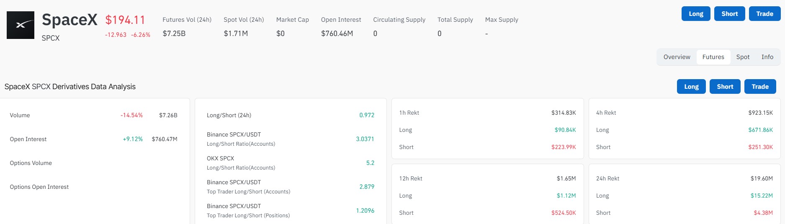Click the top header Trade button
Image resolution: width=785 pixels, height=224 pixels.
click(x=764, y=14)
